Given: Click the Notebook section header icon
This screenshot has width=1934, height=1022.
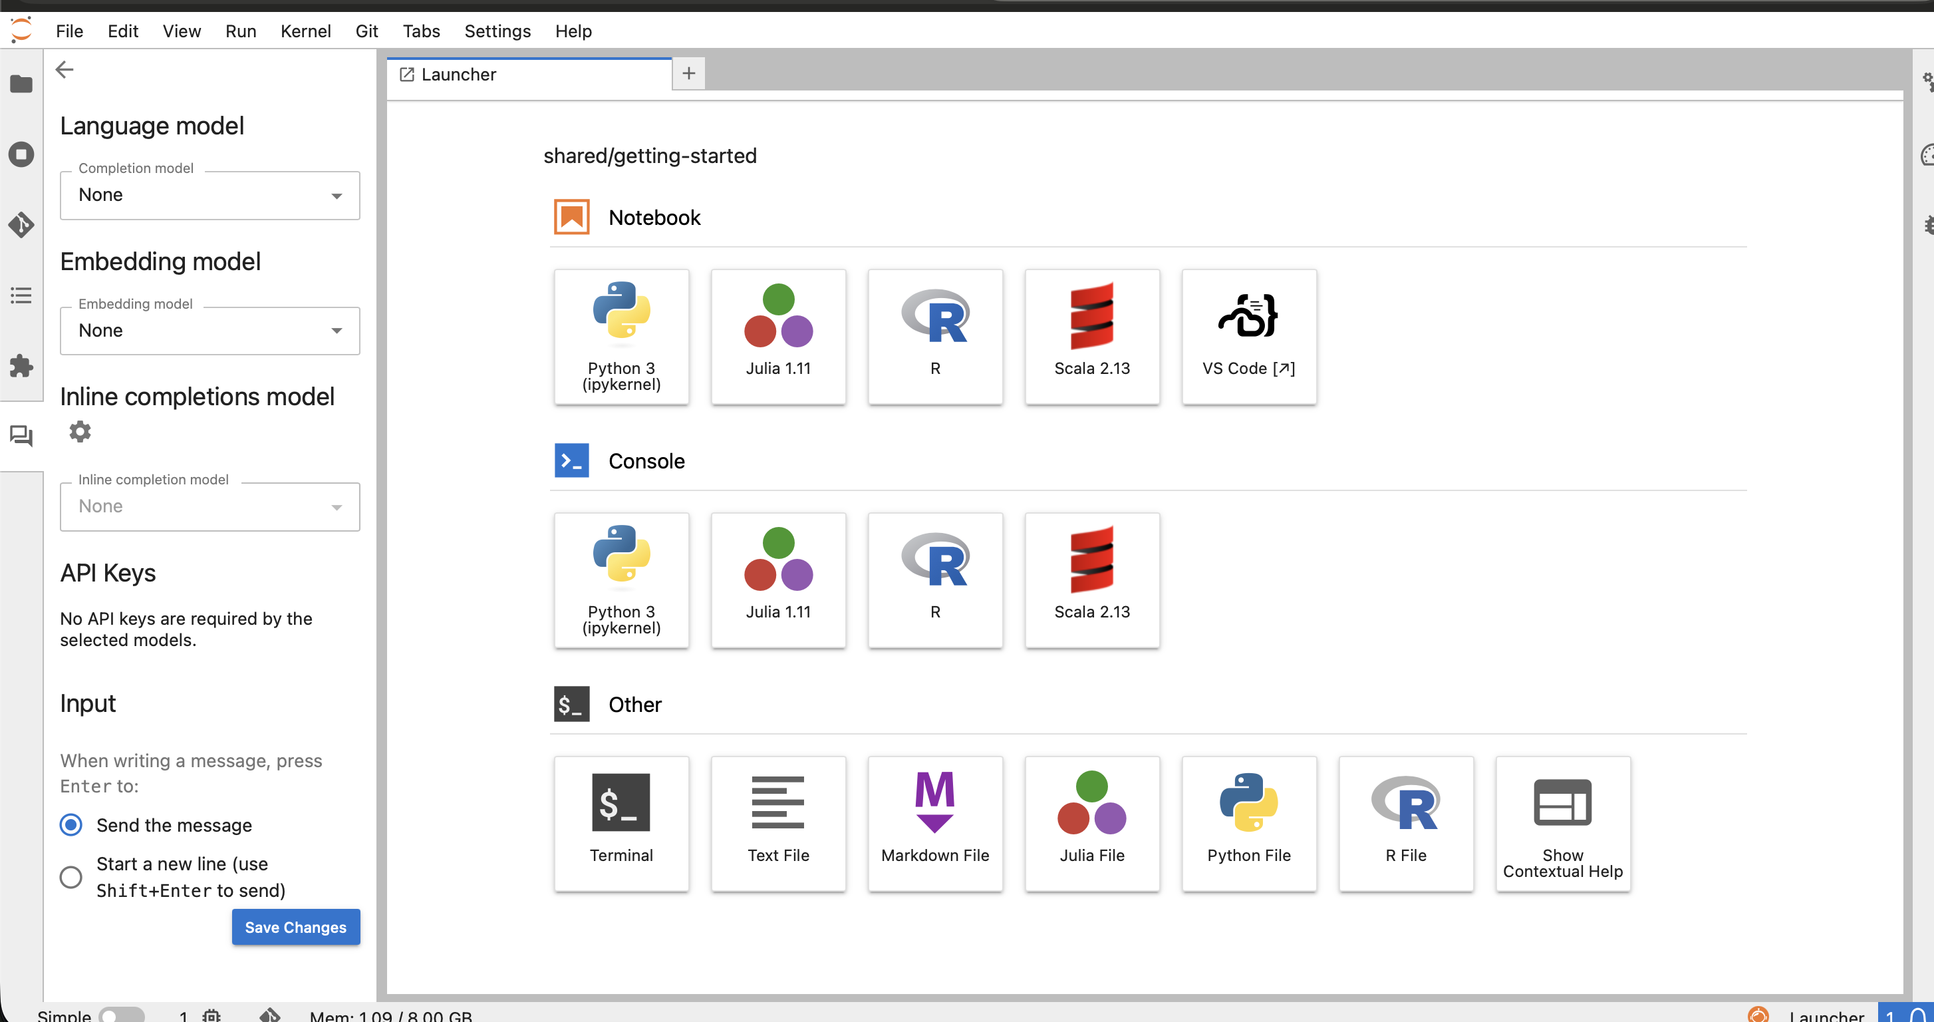Looking at the screenshot, I should [571, 217].
